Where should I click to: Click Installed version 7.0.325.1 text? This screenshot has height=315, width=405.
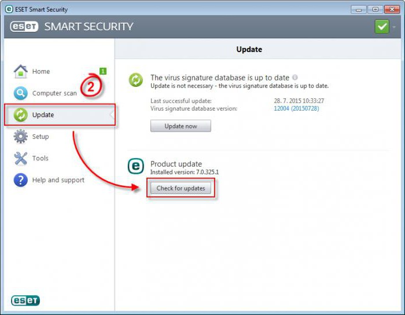click(185, 172)
